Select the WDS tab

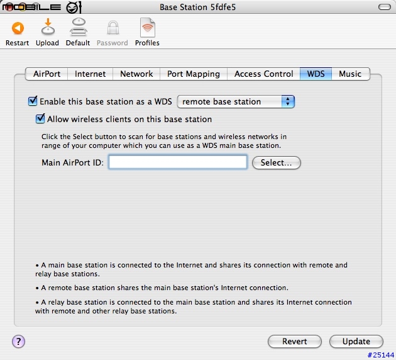point(316,74)
